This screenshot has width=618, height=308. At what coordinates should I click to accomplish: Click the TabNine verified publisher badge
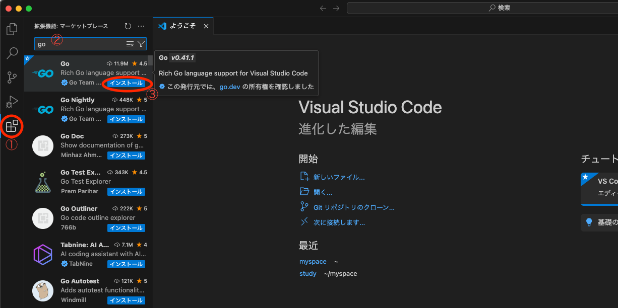click(x=64, y=264)
